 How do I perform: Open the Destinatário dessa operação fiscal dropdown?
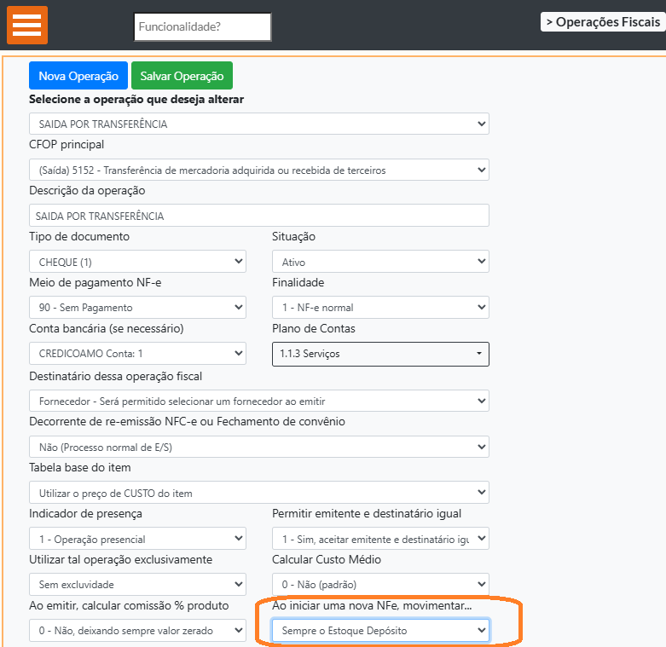pyautogui.click(x=259, y=401)
